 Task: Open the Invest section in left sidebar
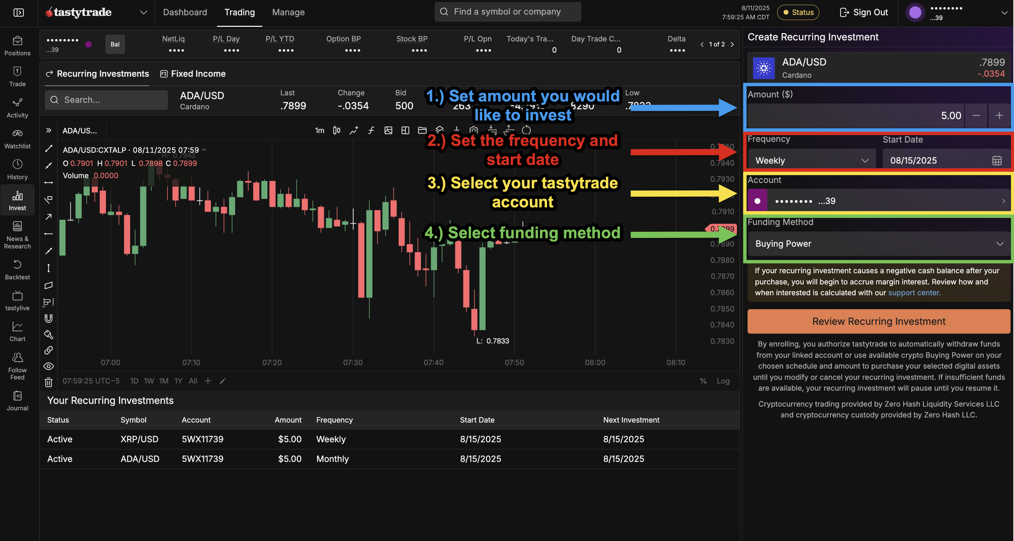pyautogui.click(x=17, y=200)
